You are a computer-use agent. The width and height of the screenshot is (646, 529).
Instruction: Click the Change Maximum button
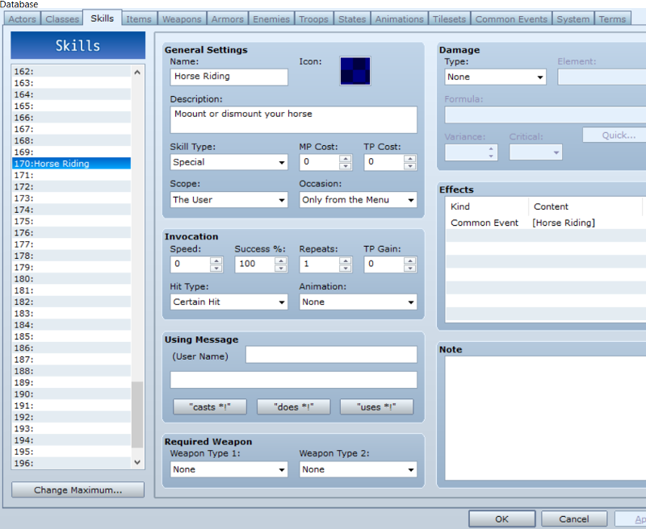click(x=78, y=490)
